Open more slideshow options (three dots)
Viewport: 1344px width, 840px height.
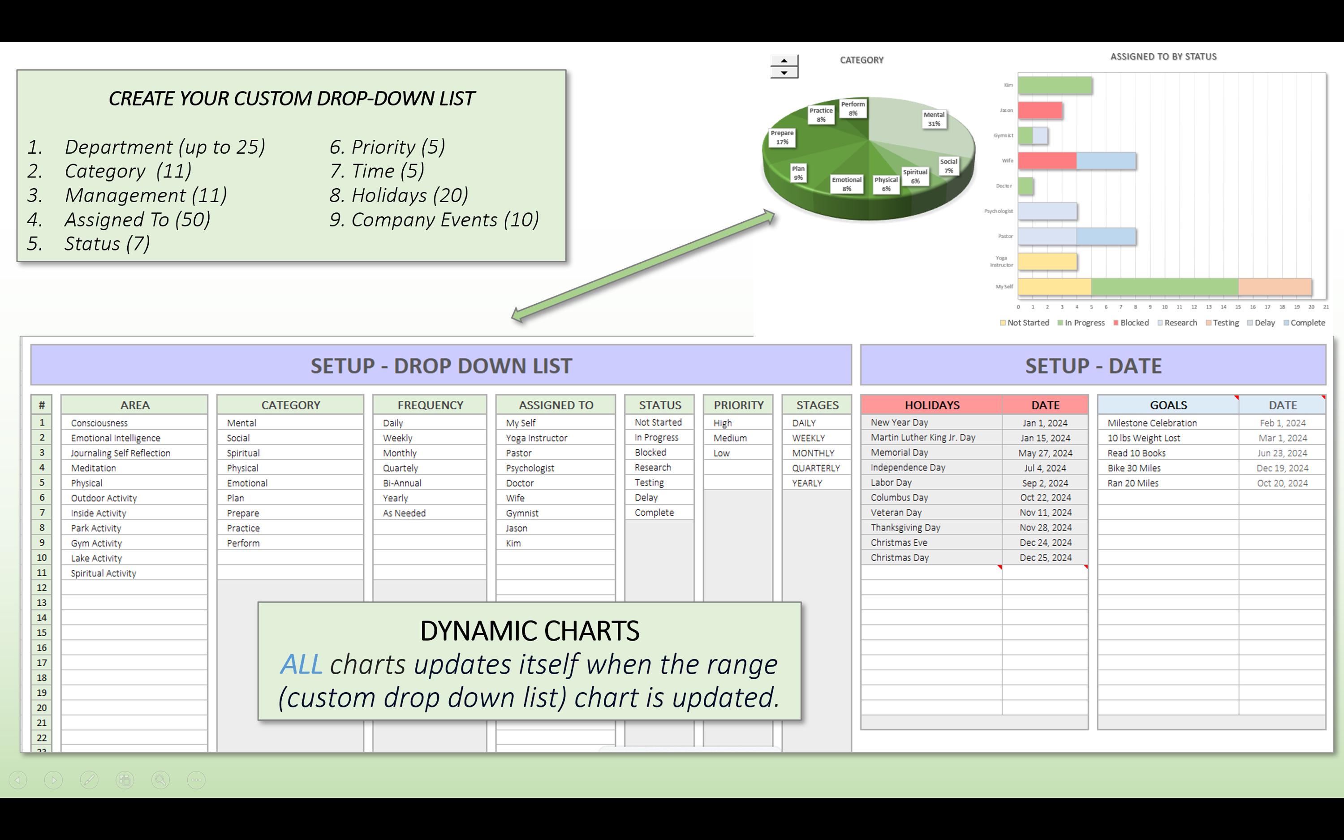(x=196, y=780)
